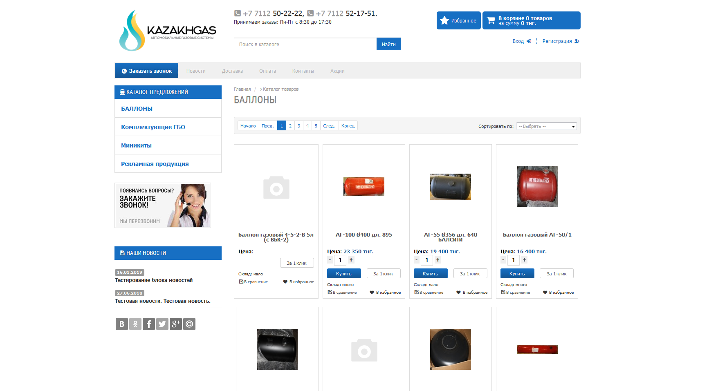Buy АГ-100 Ø400 with Купить

344,274
